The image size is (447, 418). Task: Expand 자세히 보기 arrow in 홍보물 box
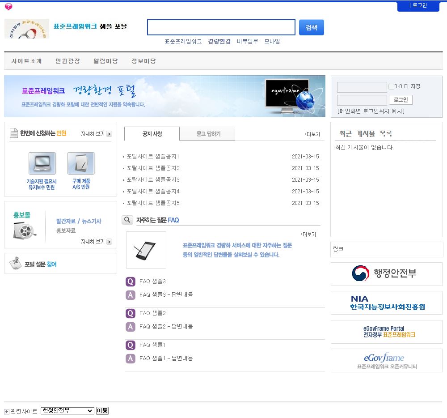(x=109, y=242)
